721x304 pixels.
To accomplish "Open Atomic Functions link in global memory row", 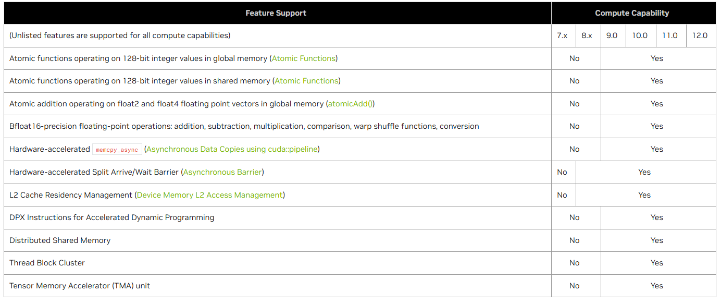I will (x=304, y=58).
